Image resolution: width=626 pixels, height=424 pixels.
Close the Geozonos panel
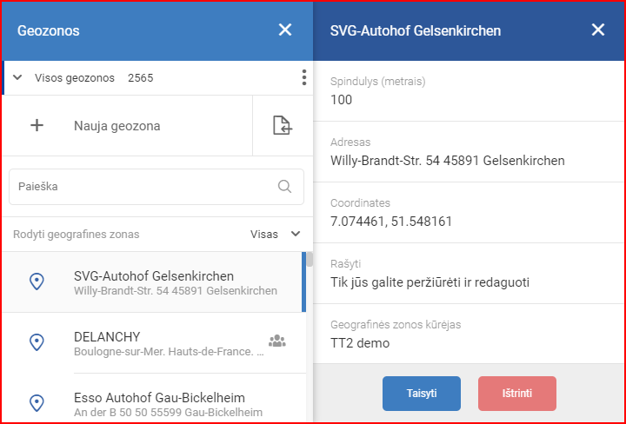click(x=285, y=30)
